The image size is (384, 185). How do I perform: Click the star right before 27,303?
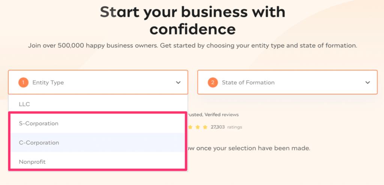(205, 127)
